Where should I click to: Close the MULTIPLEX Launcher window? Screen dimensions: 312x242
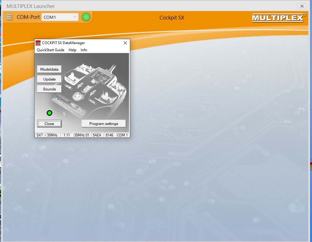click(x=302, y=6)
